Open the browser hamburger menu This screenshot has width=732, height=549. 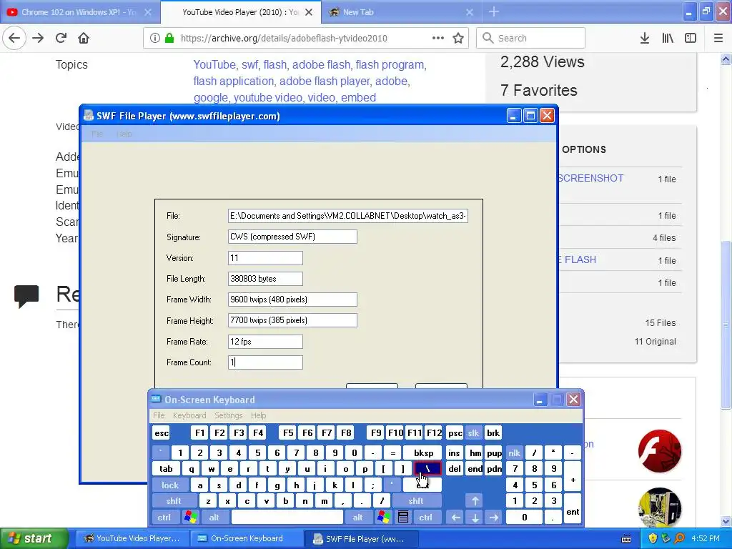click(x=718, y=38)
